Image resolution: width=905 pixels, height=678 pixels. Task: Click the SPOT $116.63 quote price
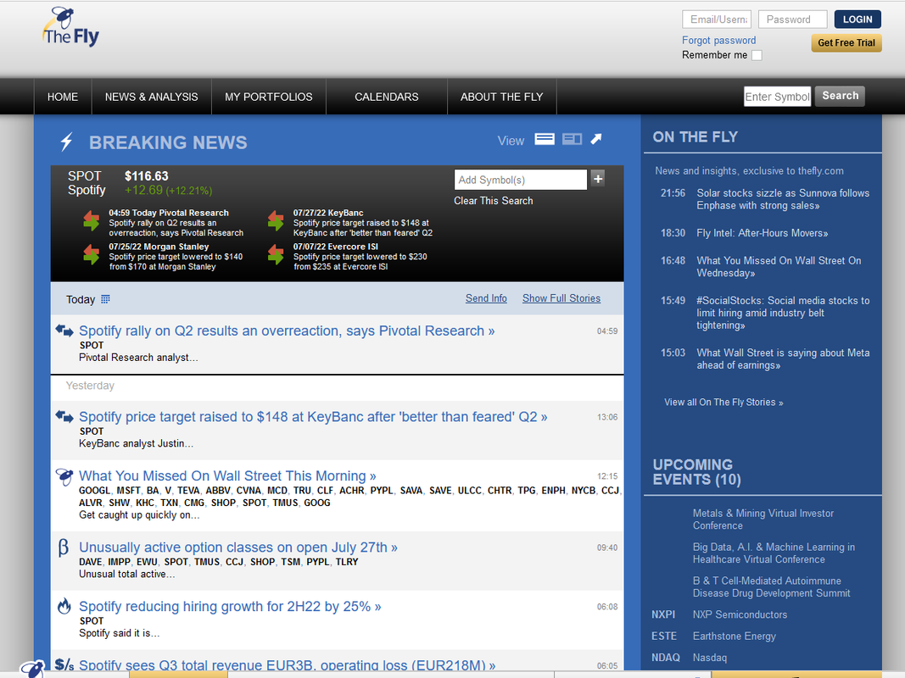(146, 176)
